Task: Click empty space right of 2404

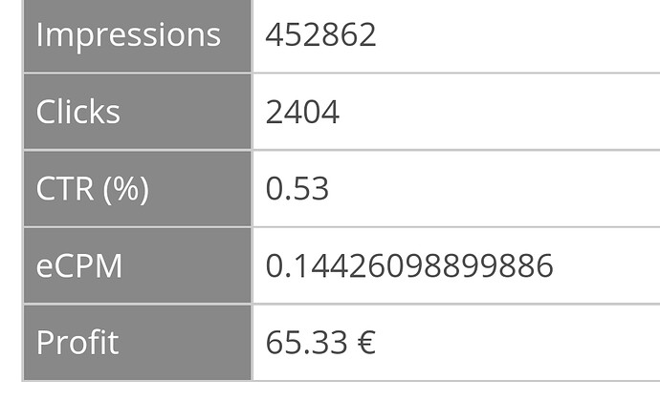Action: pyautogui.click(x=497, y=113)
